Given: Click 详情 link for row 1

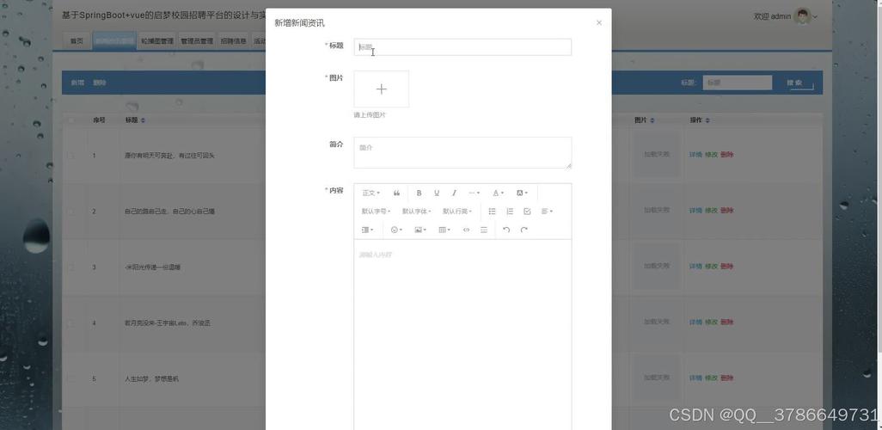Looking at the screenshot, I should (x=695, y=154).
